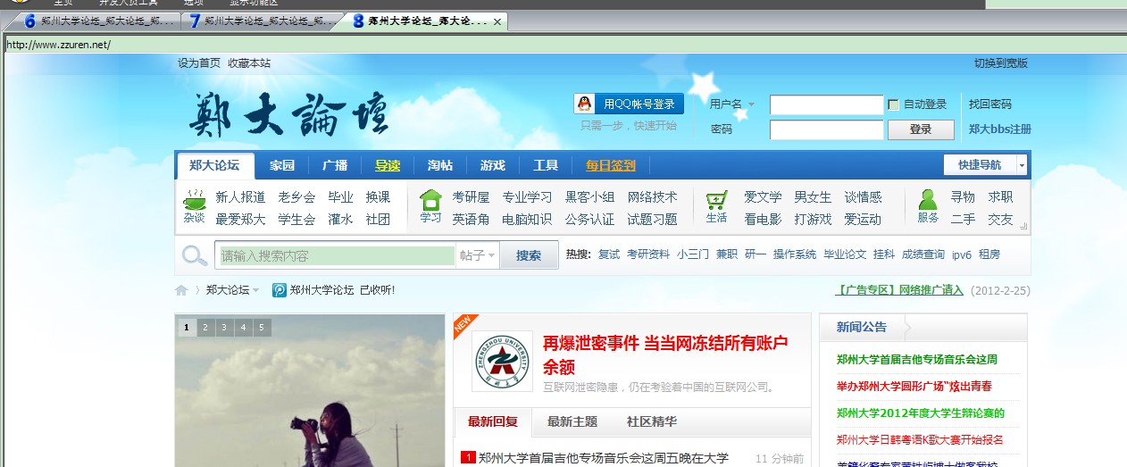Select the 最新主题 tab
The image size is (1127, 467).
tap(572, 421)
